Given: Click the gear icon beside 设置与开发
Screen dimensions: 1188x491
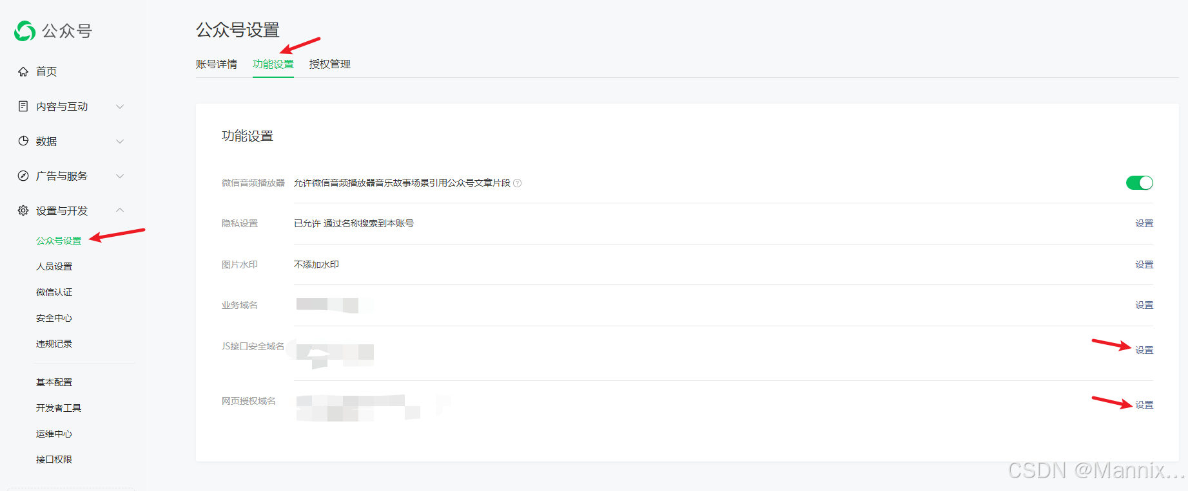Looking at the screenshot, I should (x=23, y=210).
